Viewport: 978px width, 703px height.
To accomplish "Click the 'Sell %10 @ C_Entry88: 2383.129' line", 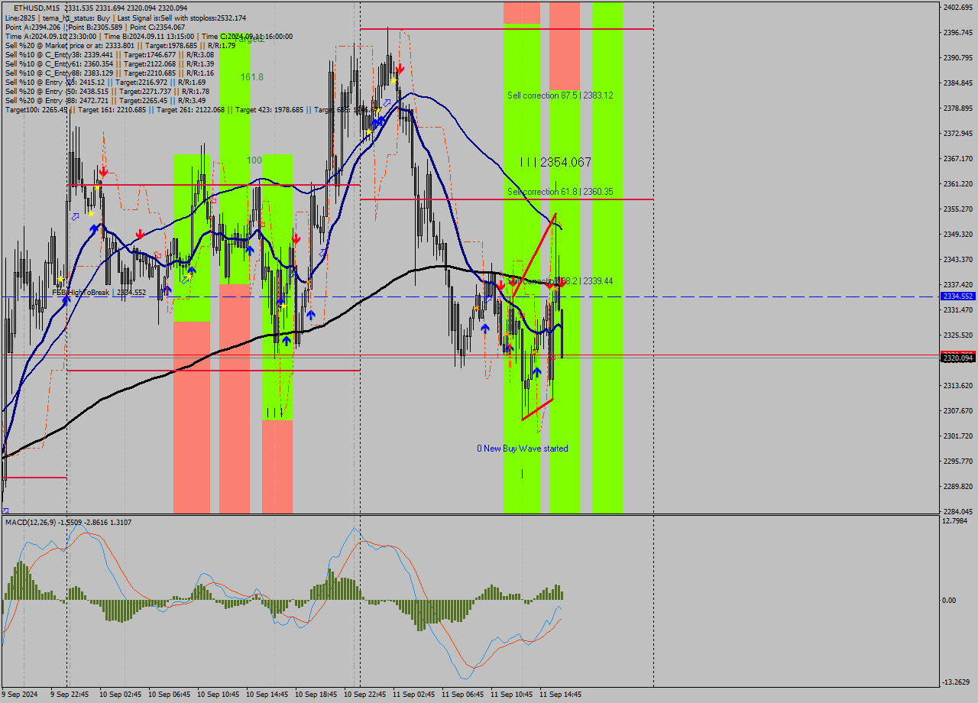I will [x=109, y=73].
